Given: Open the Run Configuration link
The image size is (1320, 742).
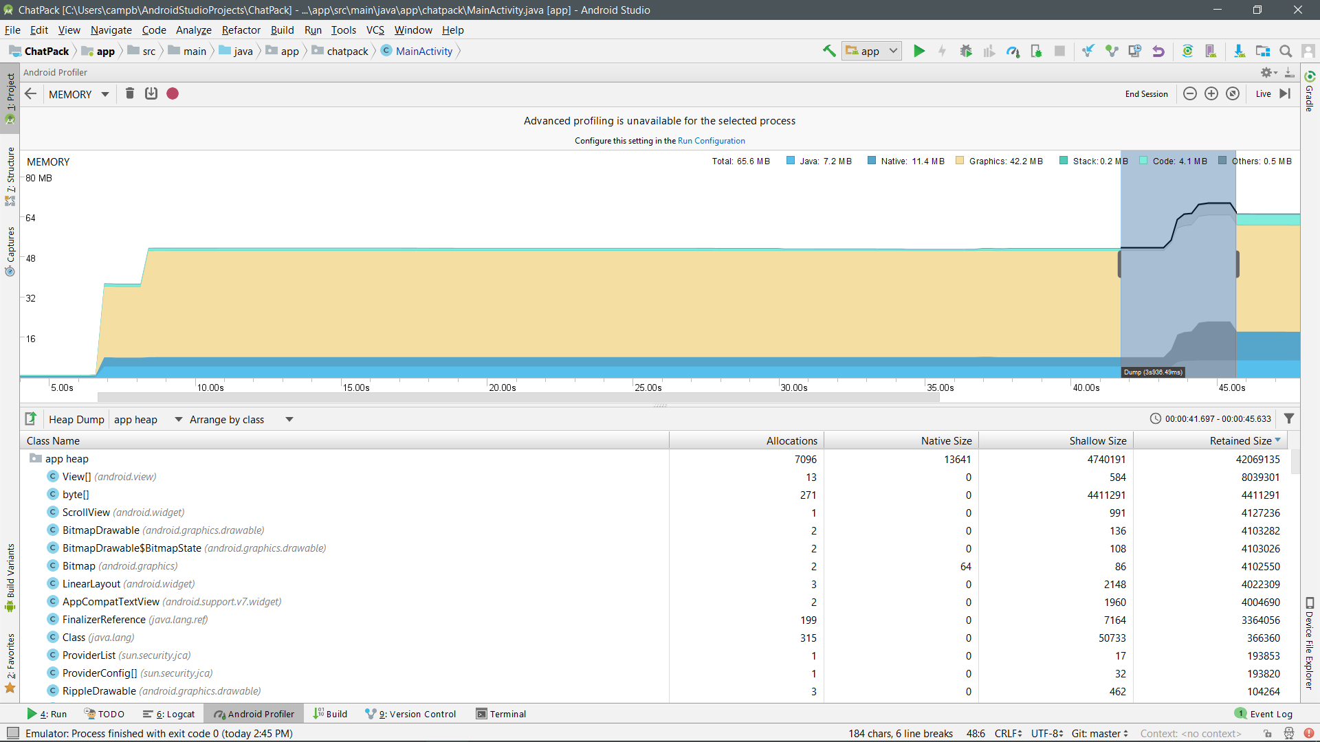Looking at the screenshot, I should coord(711,141).
